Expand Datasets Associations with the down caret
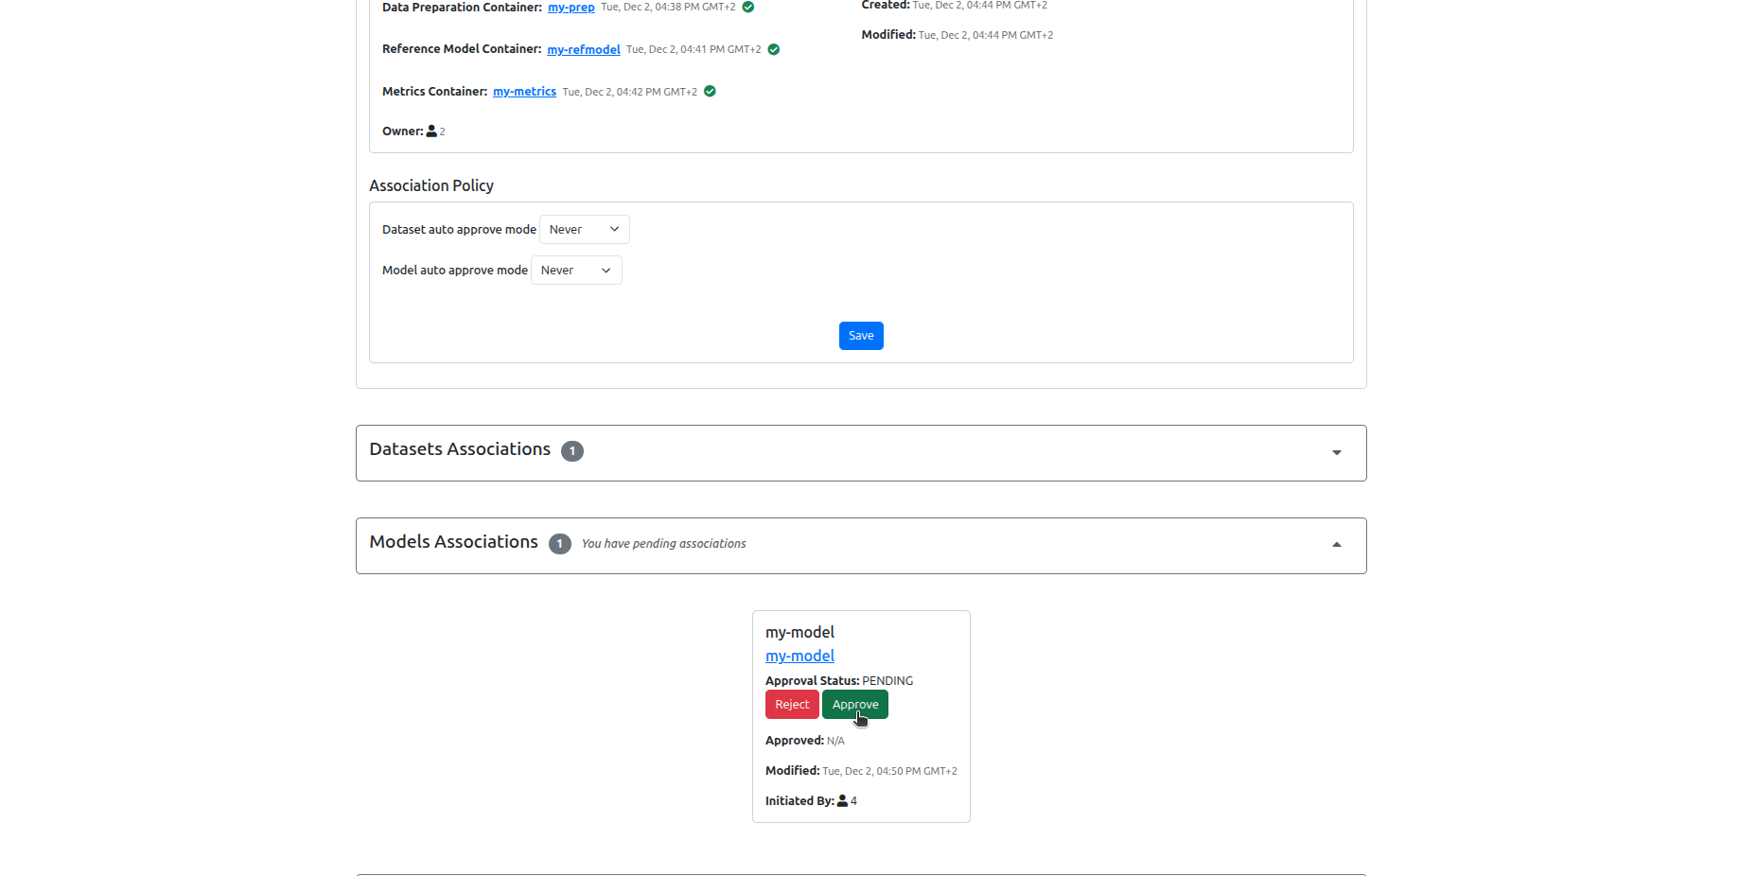 coord(1337,453)
